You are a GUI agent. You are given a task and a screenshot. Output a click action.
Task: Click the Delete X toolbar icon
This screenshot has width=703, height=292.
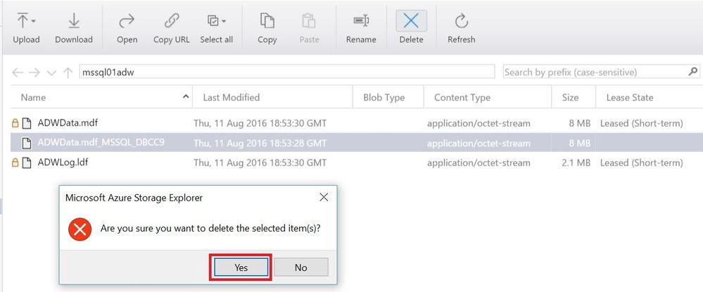[412, 21]
